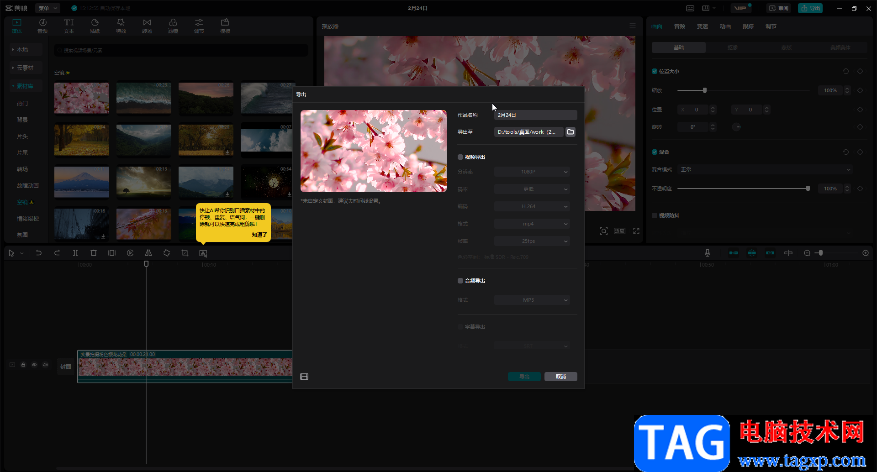
Task: Click the player panel hamburger menu icon
Action: point(633,26)
